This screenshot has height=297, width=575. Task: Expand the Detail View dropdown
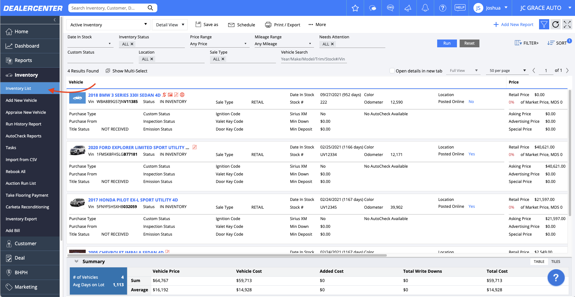pyautogui.click(x=170, y=25)
